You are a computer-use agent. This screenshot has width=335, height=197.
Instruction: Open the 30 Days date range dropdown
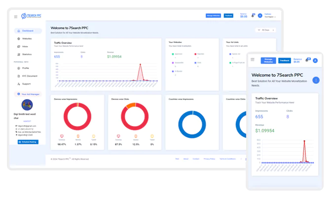click(265, 30)
